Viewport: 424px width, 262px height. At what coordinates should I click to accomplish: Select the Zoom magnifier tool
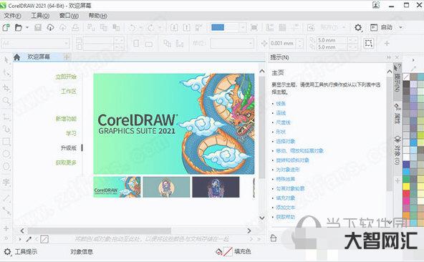pos(6,101)
